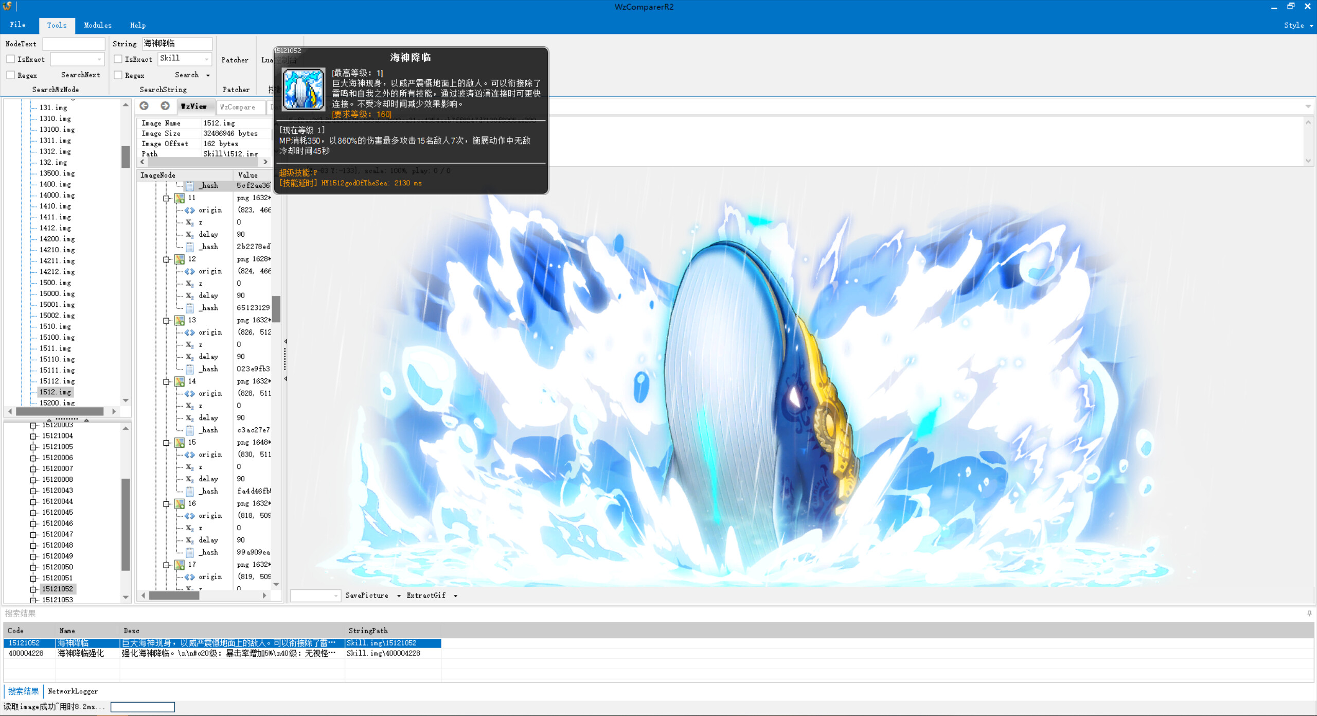The height and width of the screenshot is (716, 1317).
Task: Expand skill node 15121004
Action: pyautogui.click(x=33, y=436)
